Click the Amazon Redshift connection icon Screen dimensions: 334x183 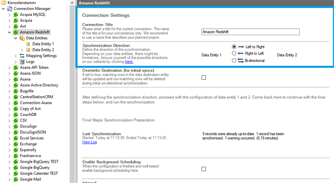(16, 32)
